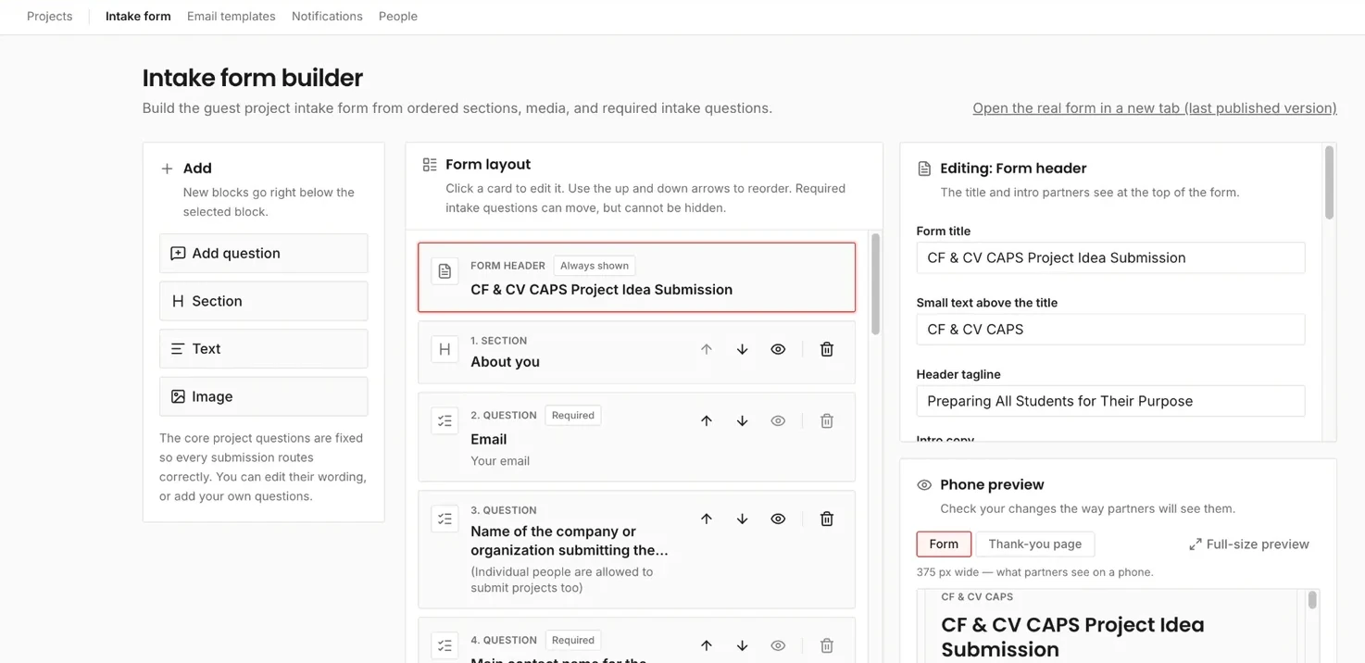
Task: Add a Section block
Action: point(264,301)
